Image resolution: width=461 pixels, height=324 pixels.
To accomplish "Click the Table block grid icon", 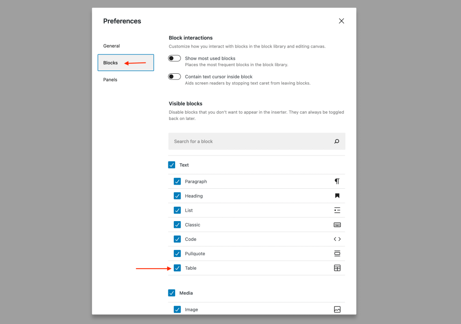I will click(337, 267).
